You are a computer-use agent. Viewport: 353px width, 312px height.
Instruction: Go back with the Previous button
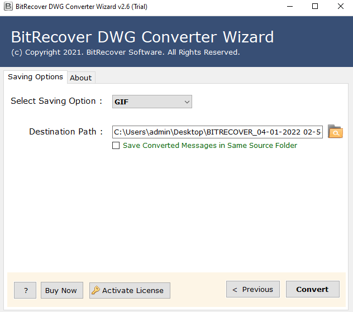[x=253, y=289]
